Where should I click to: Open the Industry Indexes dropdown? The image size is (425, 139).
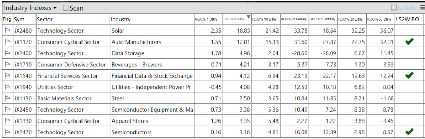click(x=31, y=8)
